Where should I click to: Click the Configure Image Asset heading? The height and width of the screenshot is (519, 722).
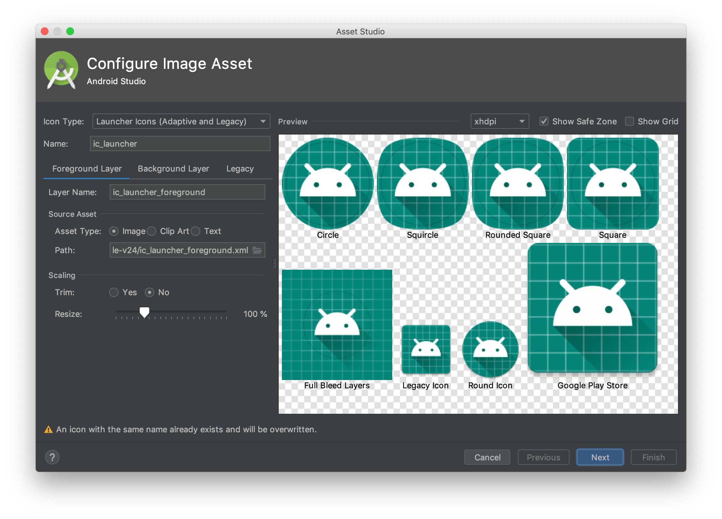[x=169, y=63]
